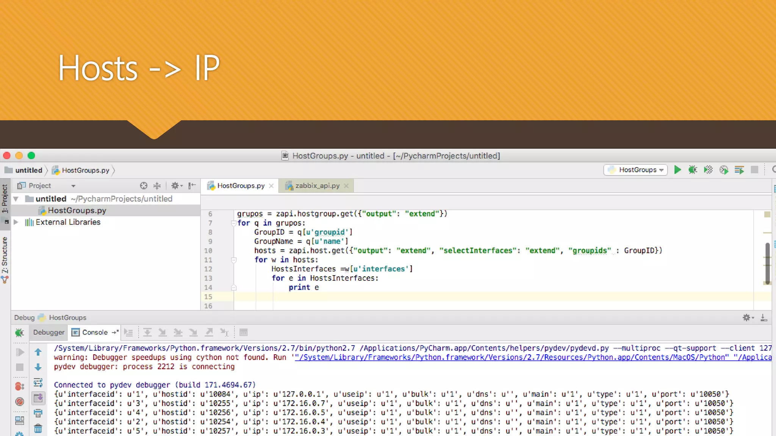Viewport: 776px width, 436px height.
Task: Click the Scroll from Source target icon
Action: click(x=143, y=185)
